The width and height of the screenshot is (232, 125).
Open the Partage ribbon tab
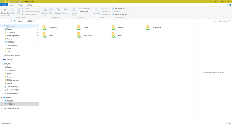click(20, 5)
